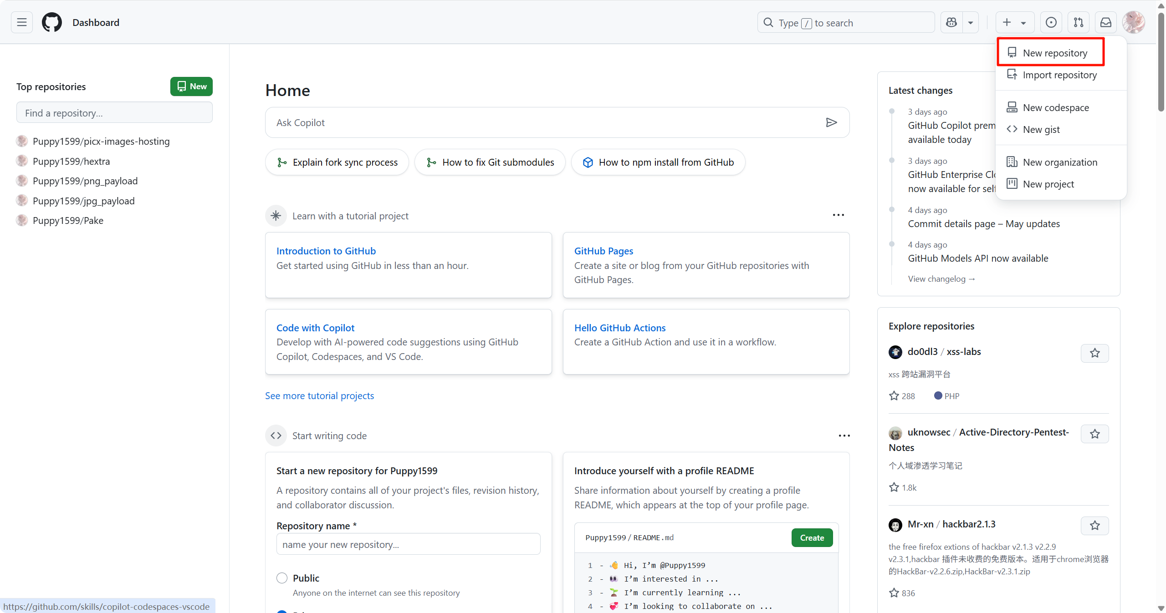Viewport: 1166px width, 613px height.
Task: Select the Public radio button
Action: (x=282, y=578)
